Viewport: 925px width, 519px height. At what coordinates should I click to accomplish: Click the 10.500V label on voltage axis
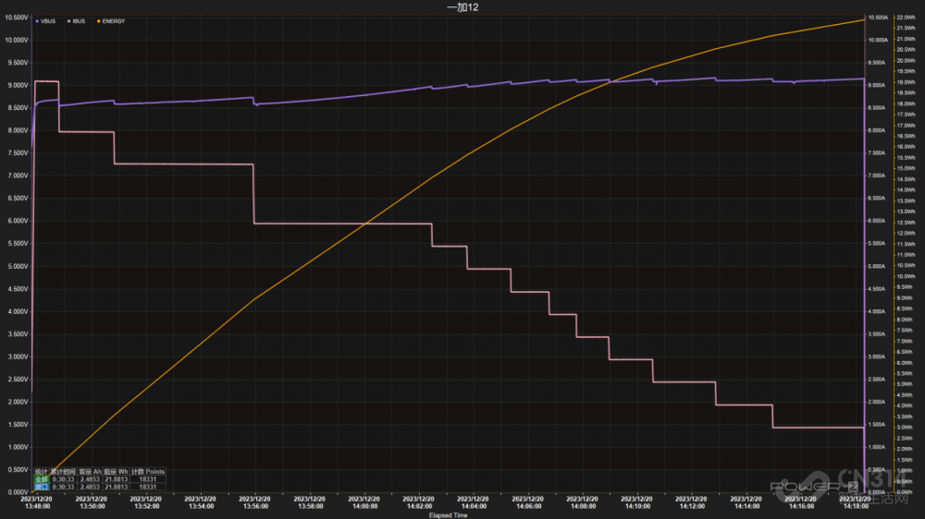click(16, 18)
